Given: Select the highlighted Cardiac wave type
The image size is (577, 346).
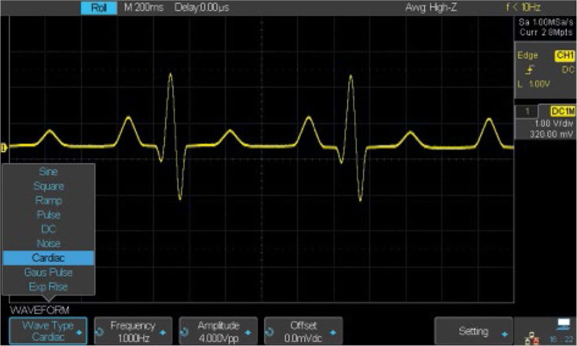Looking at the screenshot, I should click(48, 258).
